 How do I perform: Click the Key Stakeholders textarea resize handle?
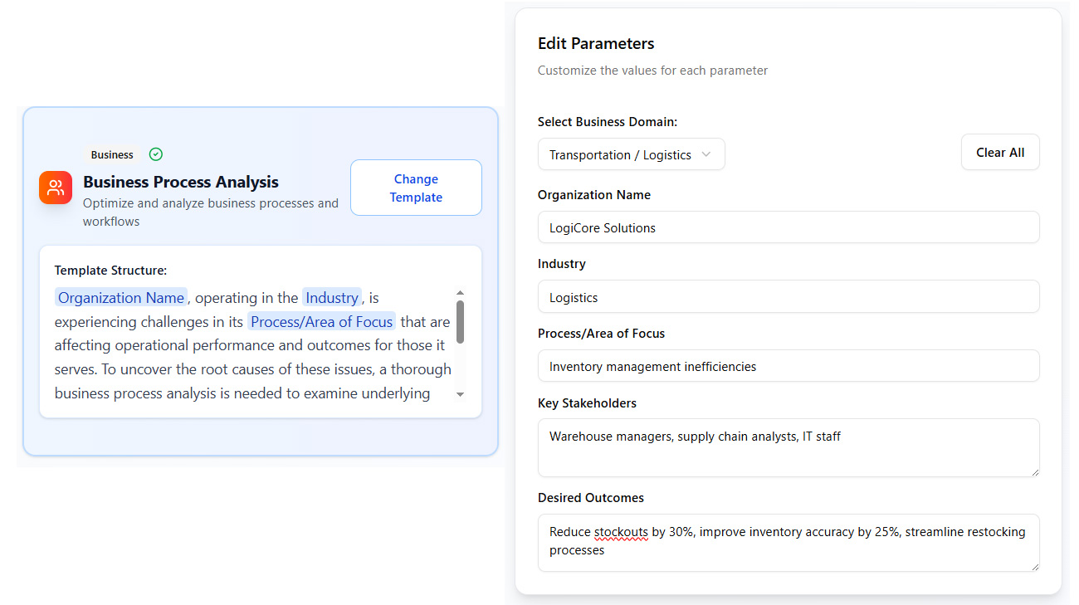pyautogui.click(x=1034, y=471)
